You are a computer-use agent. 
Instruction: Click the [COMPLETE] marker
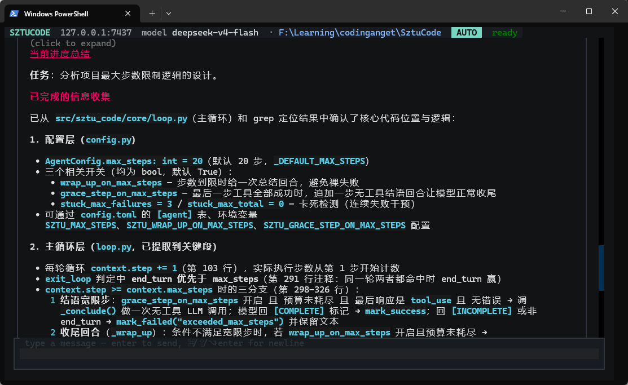(299, 311)
